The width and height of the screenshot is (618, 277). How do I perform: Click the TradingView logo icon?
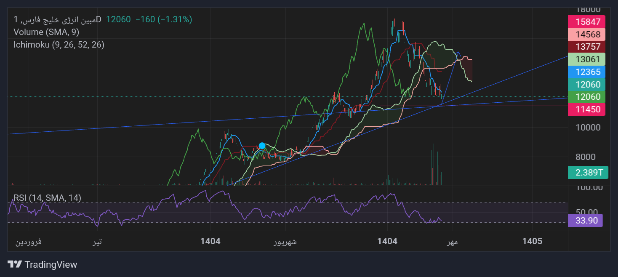click(15, 264)
